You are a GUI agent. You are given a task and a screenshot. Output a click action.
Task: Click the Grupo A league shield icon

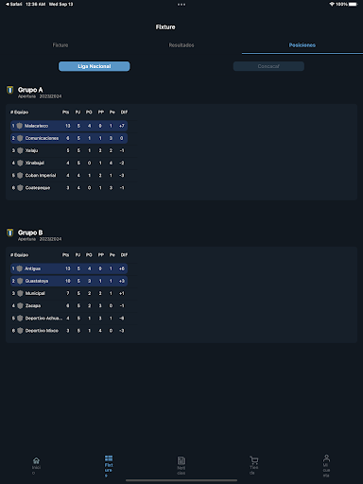coord(10,90)
